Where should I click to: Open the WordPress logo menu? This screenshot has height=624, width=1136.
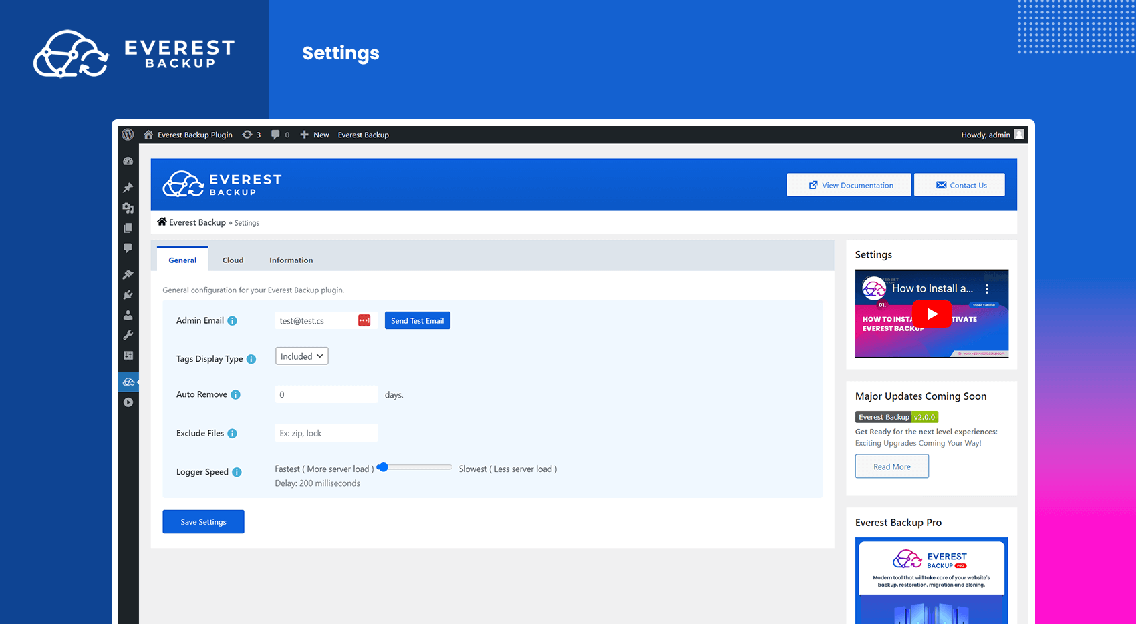[128, 135]
